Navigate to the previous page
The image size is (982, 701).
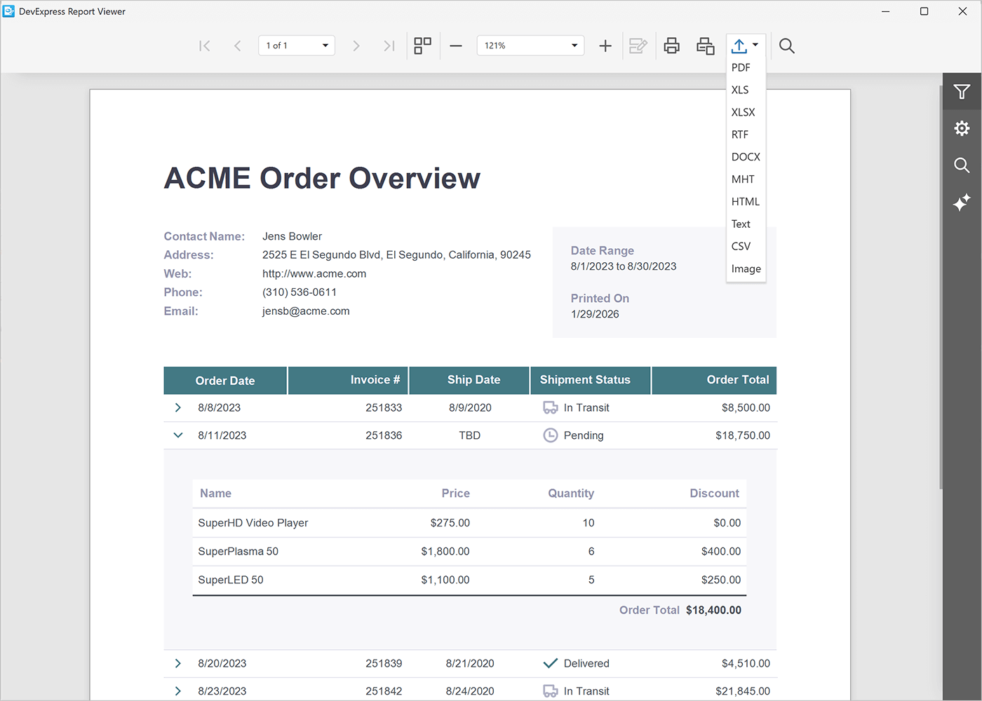coord(238,46)
